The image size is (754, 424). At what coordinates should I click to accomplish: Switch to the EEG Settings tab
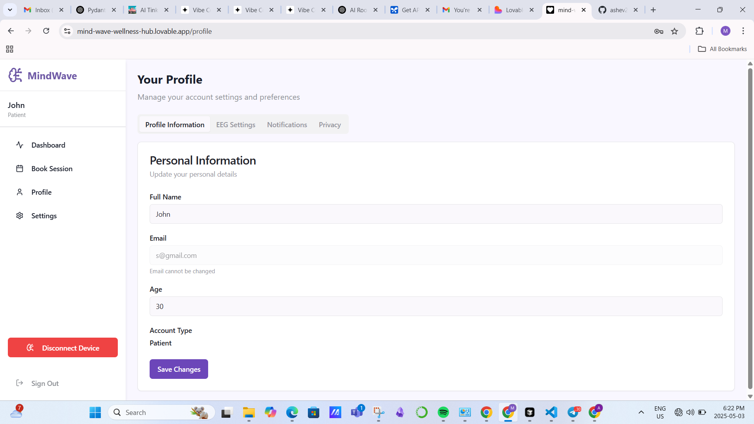[236, 125]
